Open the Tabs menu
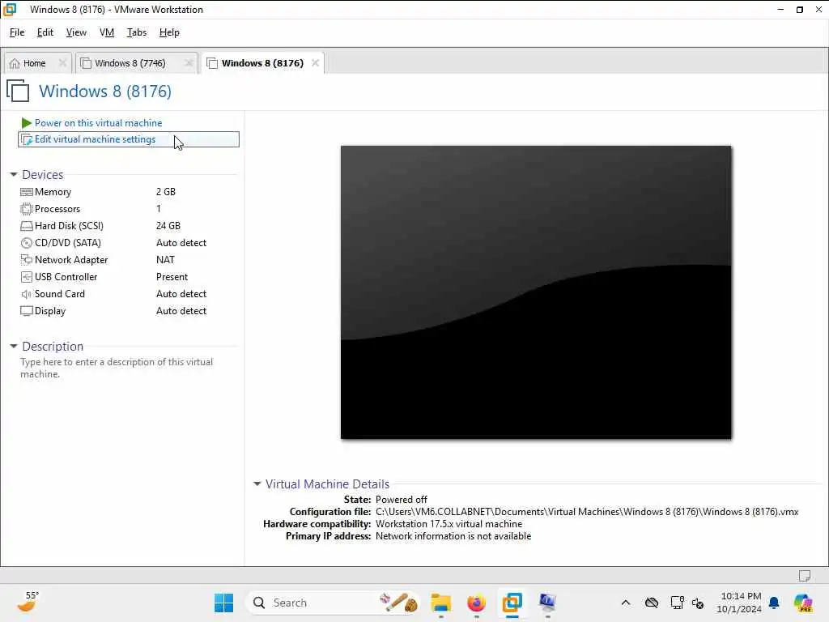 (x=136, y=32)
